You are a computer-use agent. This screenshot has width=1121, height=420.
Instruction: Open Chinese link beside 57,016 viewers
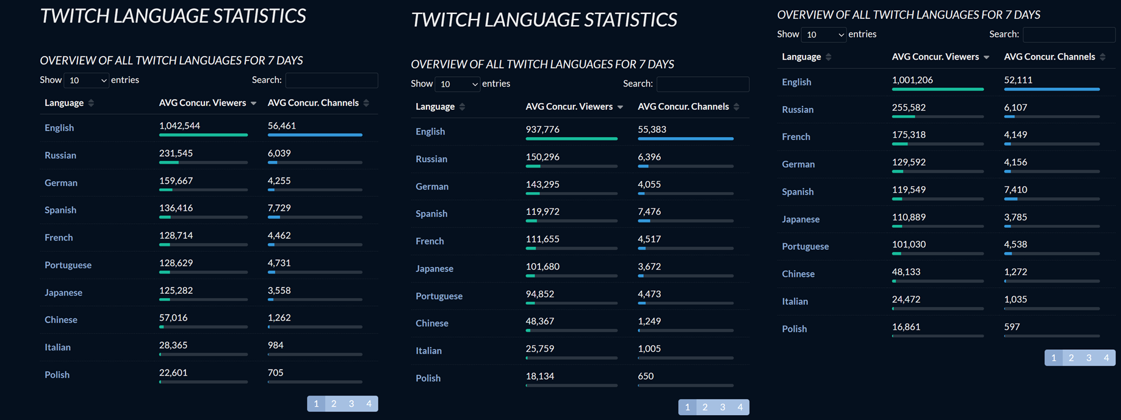(61, 319)
